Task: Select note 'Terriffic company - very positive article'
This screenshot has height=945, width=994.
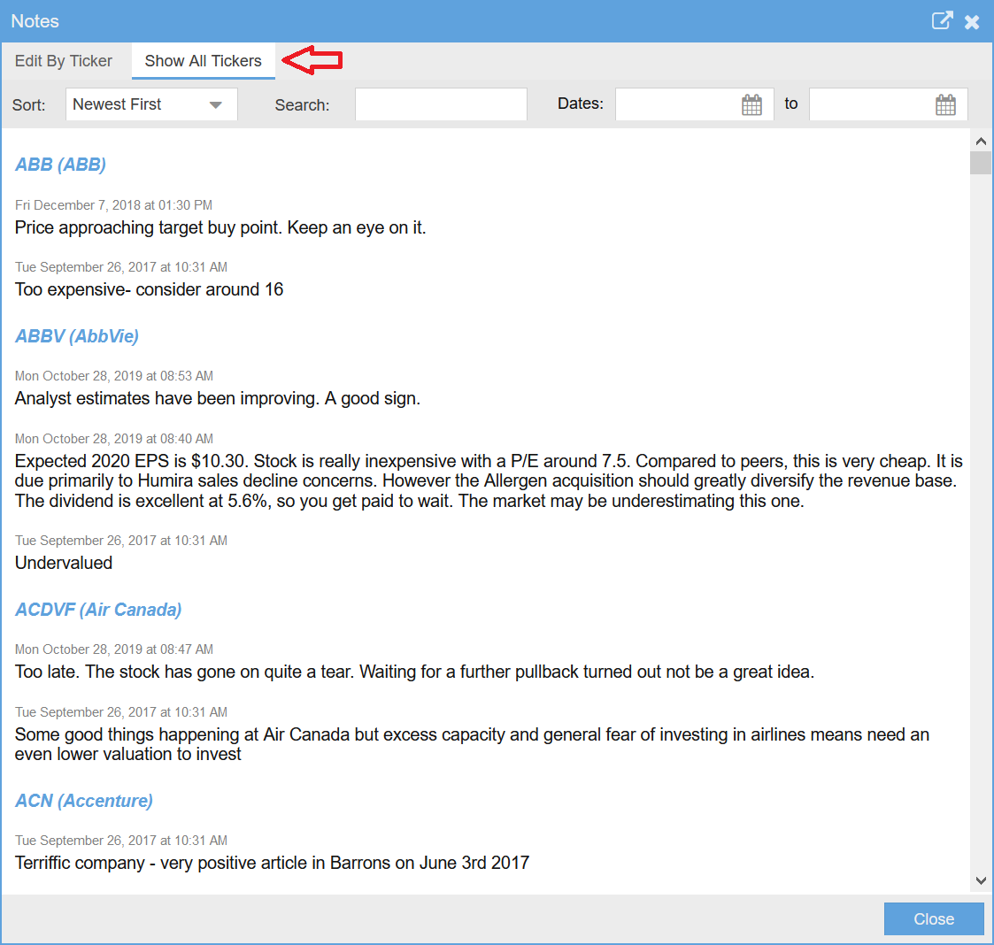Action: [x=272, y=863]
